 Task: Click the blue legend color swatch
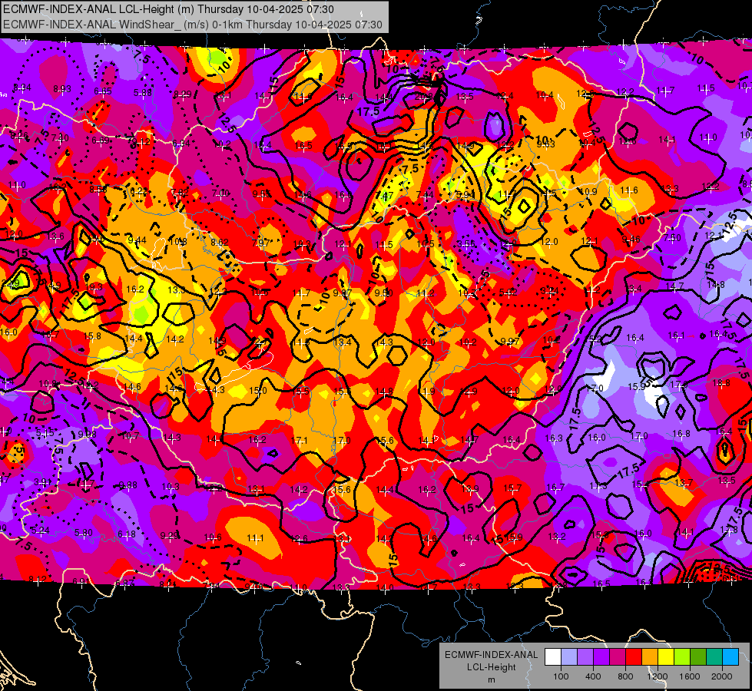click(x=730, y=657)
